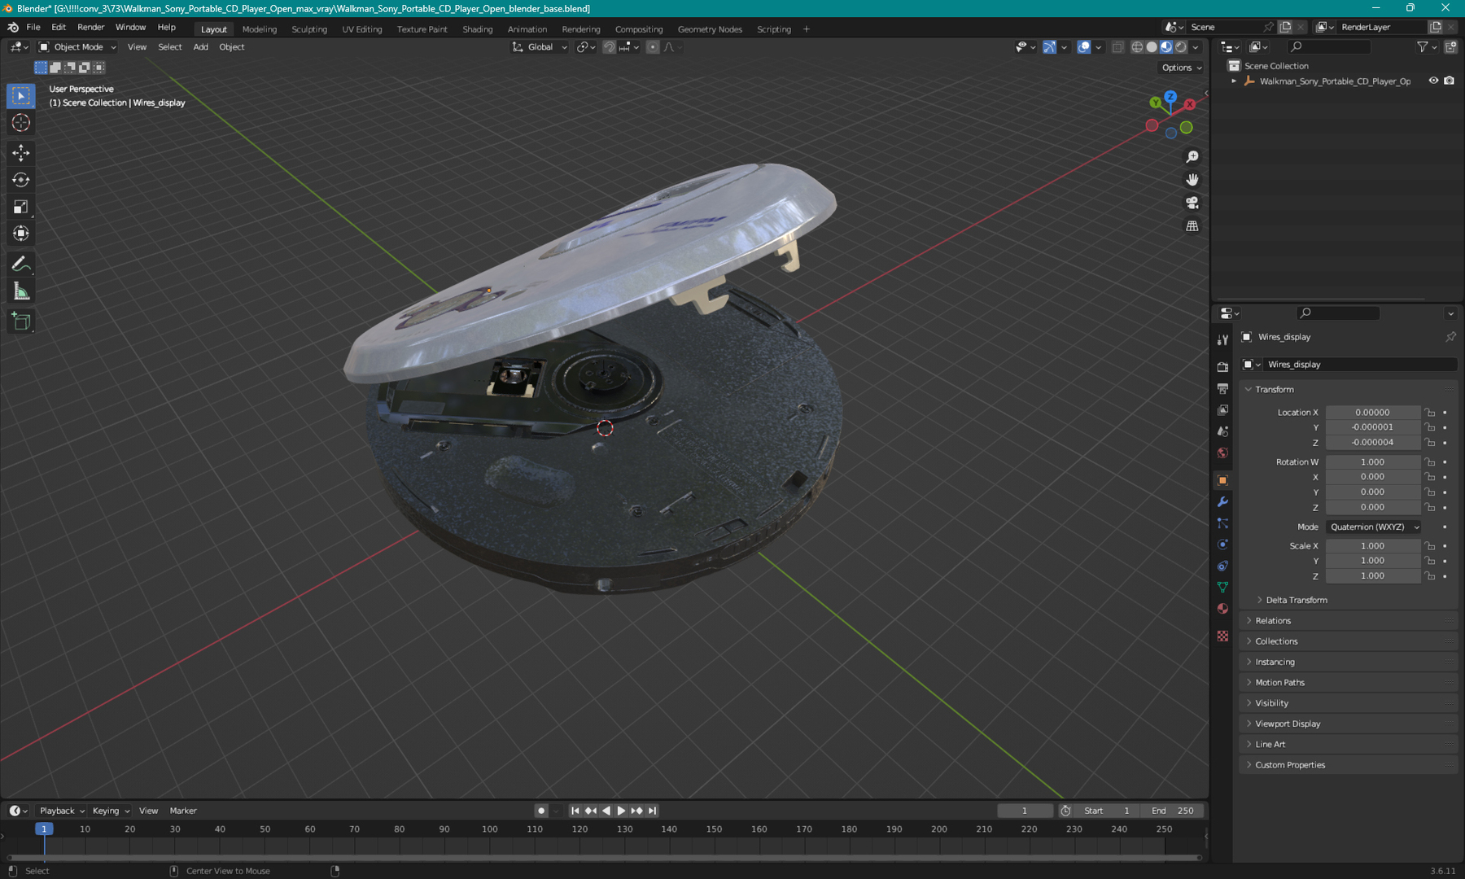Screen dimensions: 1465x879
Task: Switch to wireframe viewport shading
Action: (1137, 47)
